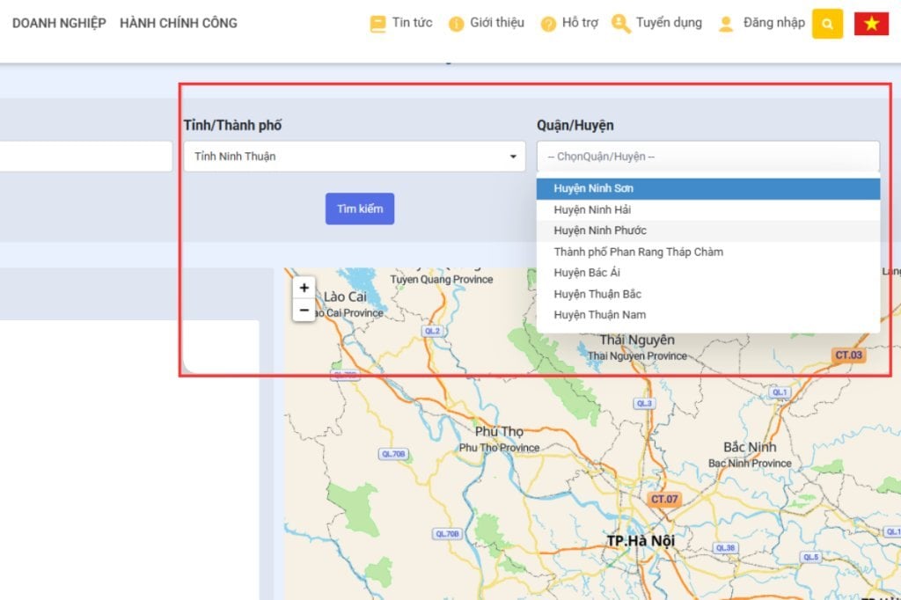Click the yellow search magnifier icon

(827, 24)
